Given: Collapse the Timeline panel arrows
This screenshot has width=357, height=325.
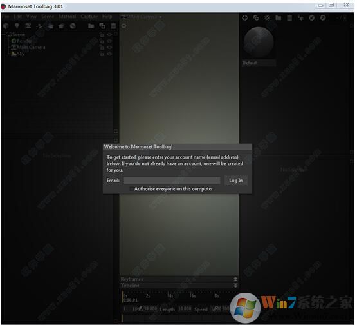Looking at the screenshot, I should pyautogui.click(x=235, y=286).
